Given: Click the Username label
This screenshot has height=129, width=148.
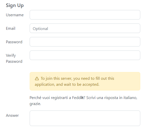Looking at the screenshot, I should [15, 15].
